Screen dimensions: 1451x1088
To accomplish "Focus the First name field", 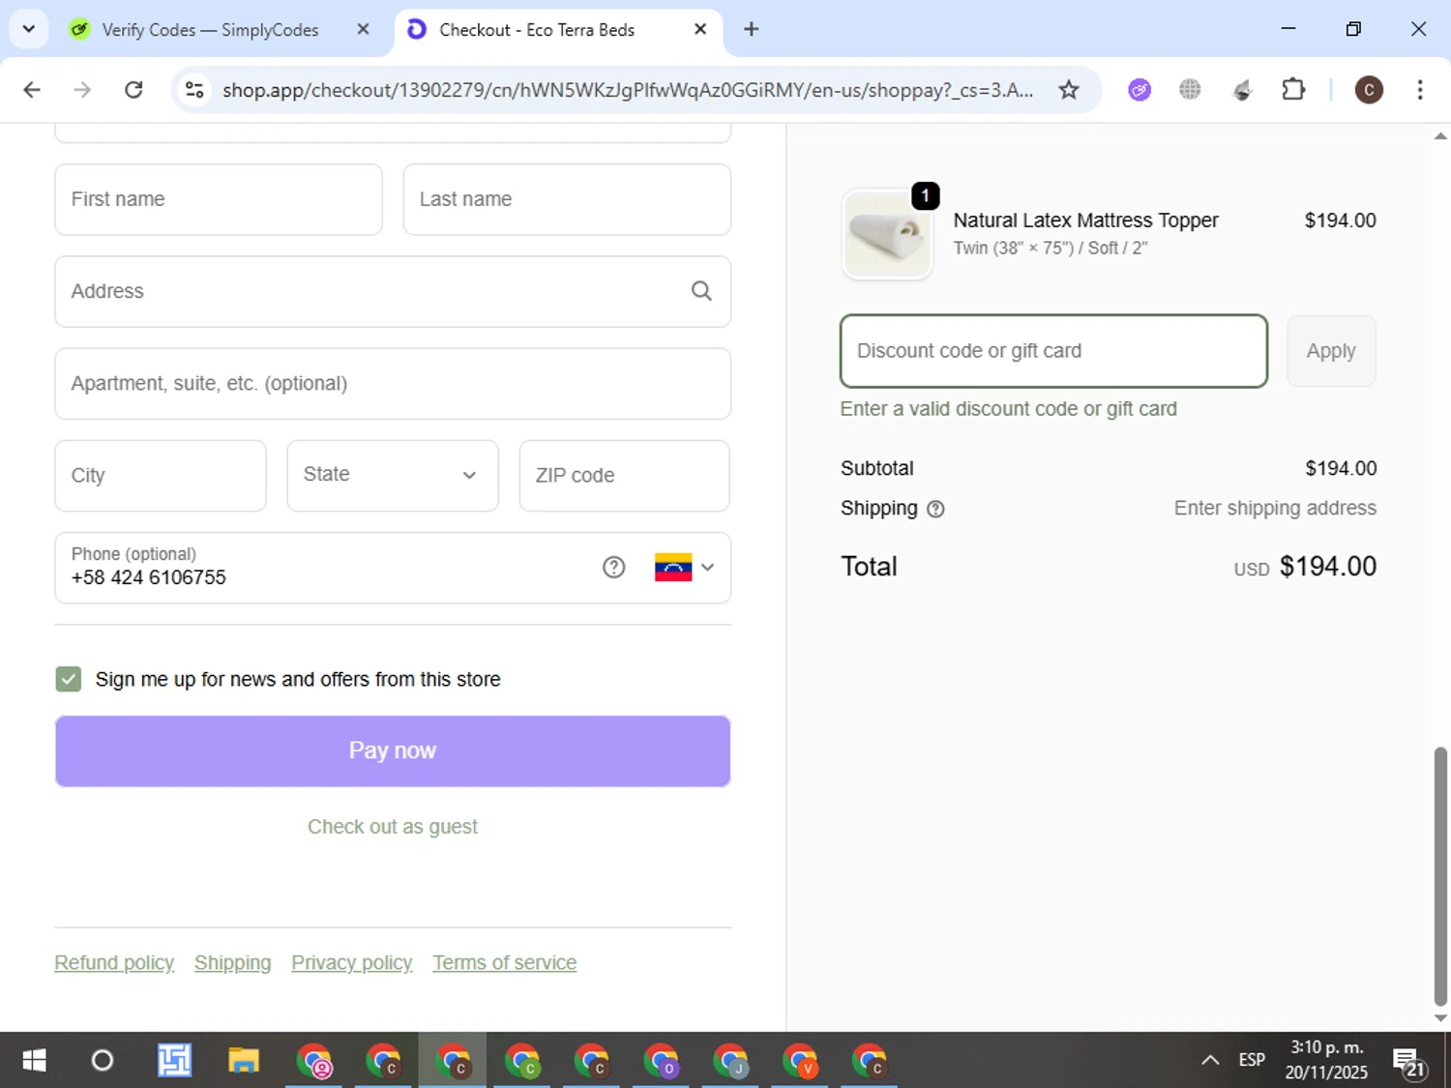I will pyautogui.click(x=219, y=199).
